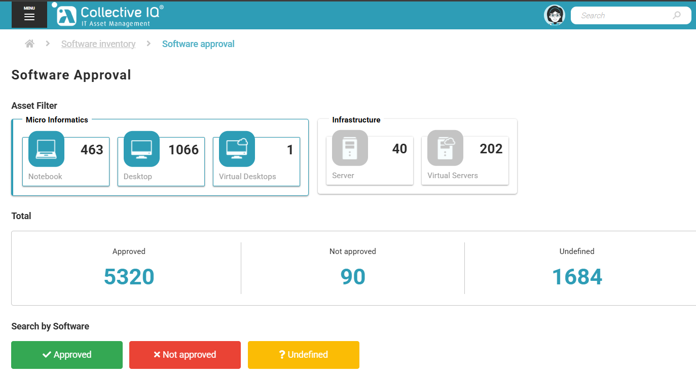Click the Virtual Servers cloud icon
Screen dimensions: 696x378
click(x=445, y=148)
